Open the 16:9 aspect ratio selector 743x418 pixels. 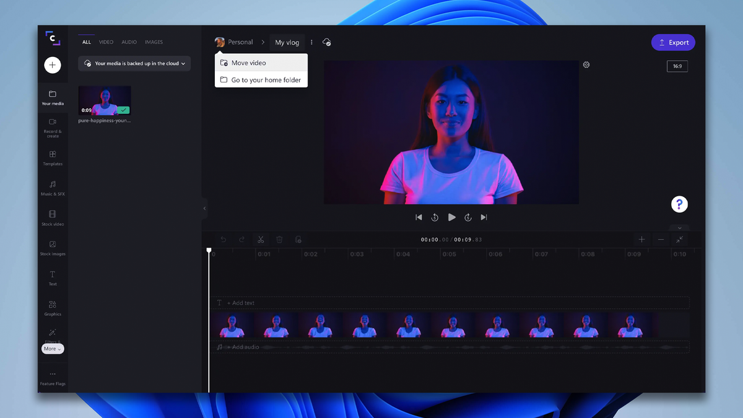click(x=677, y=66)
